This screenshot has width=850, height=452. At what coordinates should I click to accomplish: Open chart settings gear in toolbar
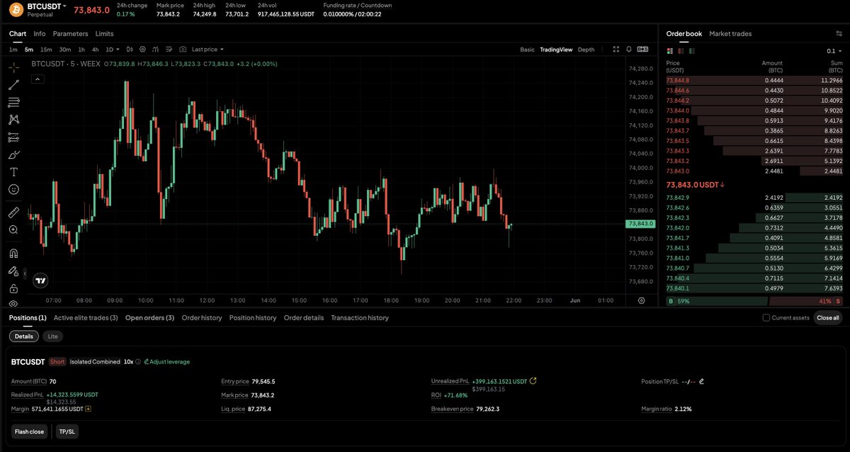pos(142,50)
